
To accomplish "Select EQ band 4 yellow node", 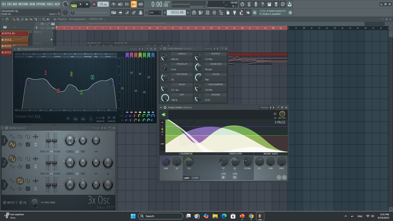I will (71, 74).
